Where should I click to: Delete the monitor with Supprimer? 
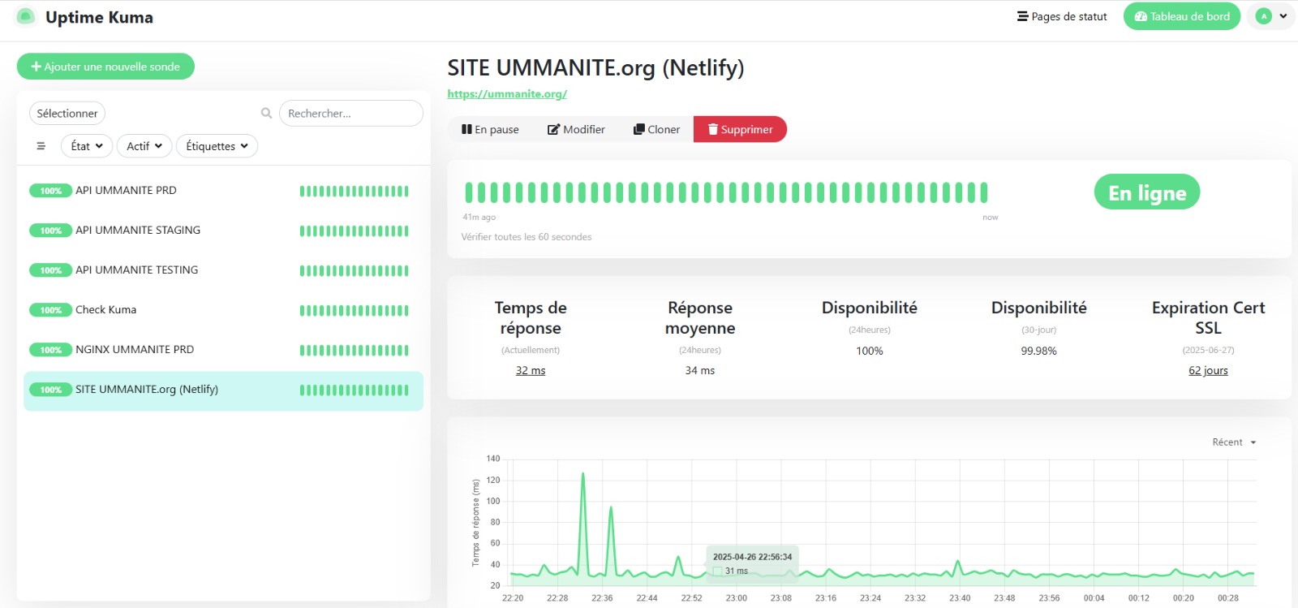740,129
